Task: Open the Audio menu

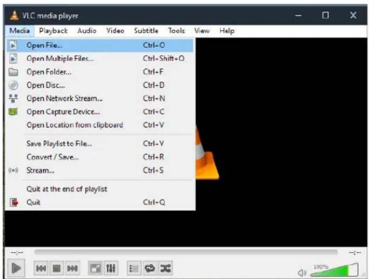Action: click(x=87, y=31)
